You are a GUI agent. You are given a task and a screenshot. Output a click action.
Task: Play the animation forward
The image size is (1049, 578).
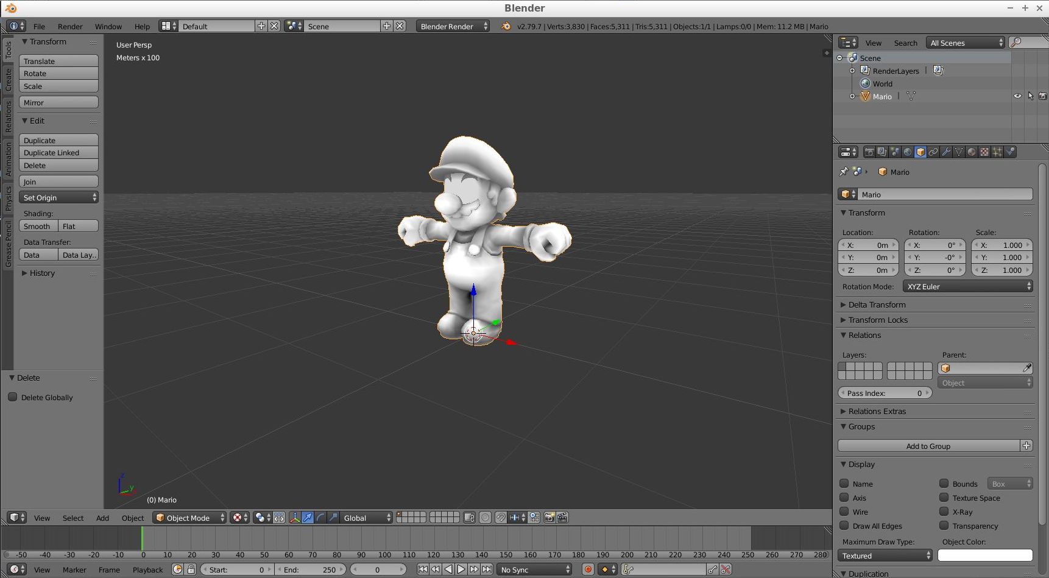pos(461,569)
